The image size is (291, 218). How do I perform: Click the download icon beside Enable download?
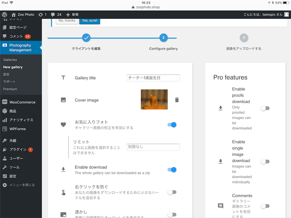point(63,169)
